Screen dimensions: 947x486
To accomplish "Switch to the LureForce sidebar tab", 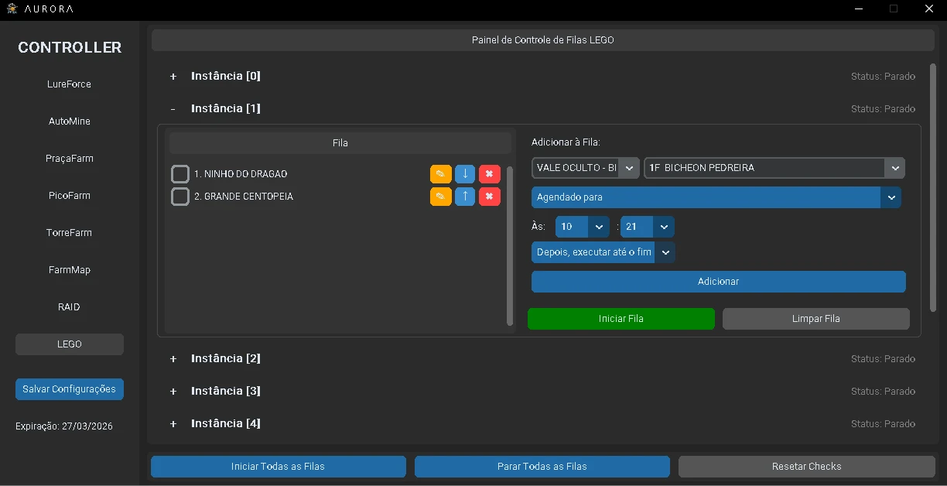I will 69,84.
